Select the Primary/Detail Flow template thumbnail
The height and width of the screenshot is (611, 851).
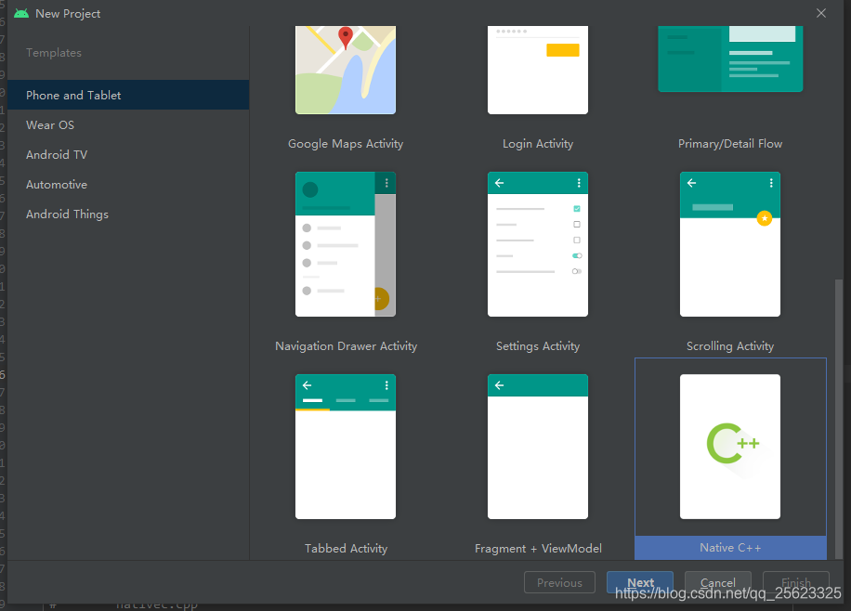click(730, 58)
